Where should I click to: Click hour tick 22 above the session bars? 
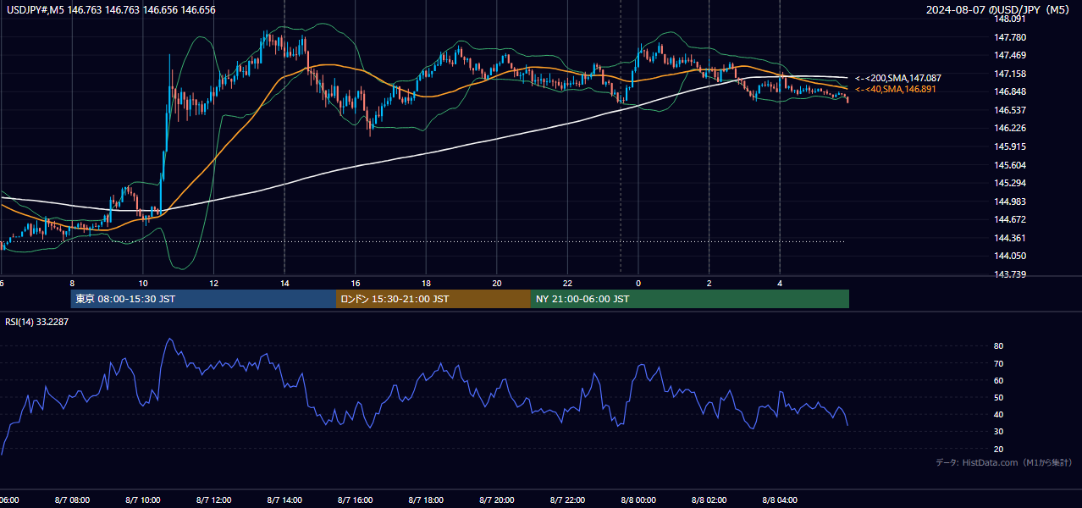568,283
